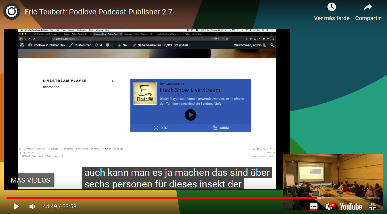Select the Network devtools tab

107,149
